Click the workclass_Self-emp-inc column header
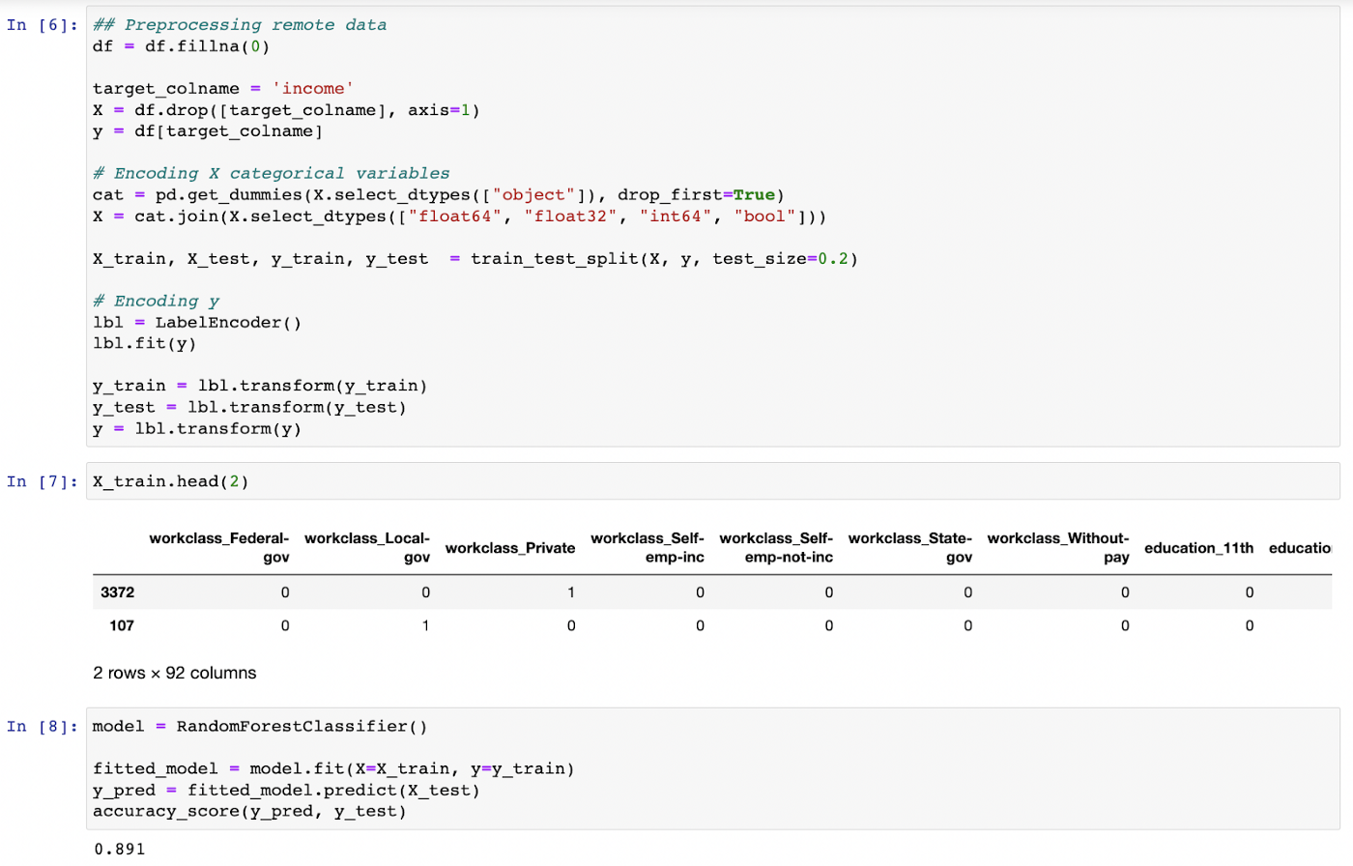The width and height of the screenshot is (1353, 866). [648, 547]
